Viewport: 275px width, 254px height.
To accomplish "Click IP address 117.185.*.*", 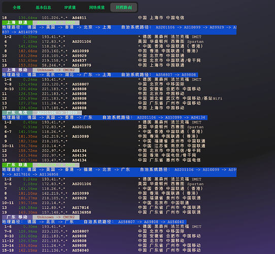I will [x=55, y=108].
